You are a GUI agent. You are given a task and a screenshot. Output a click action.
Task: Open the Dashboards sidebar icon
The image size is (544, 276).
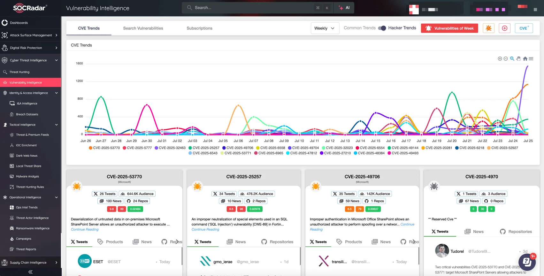click(5, 23)
